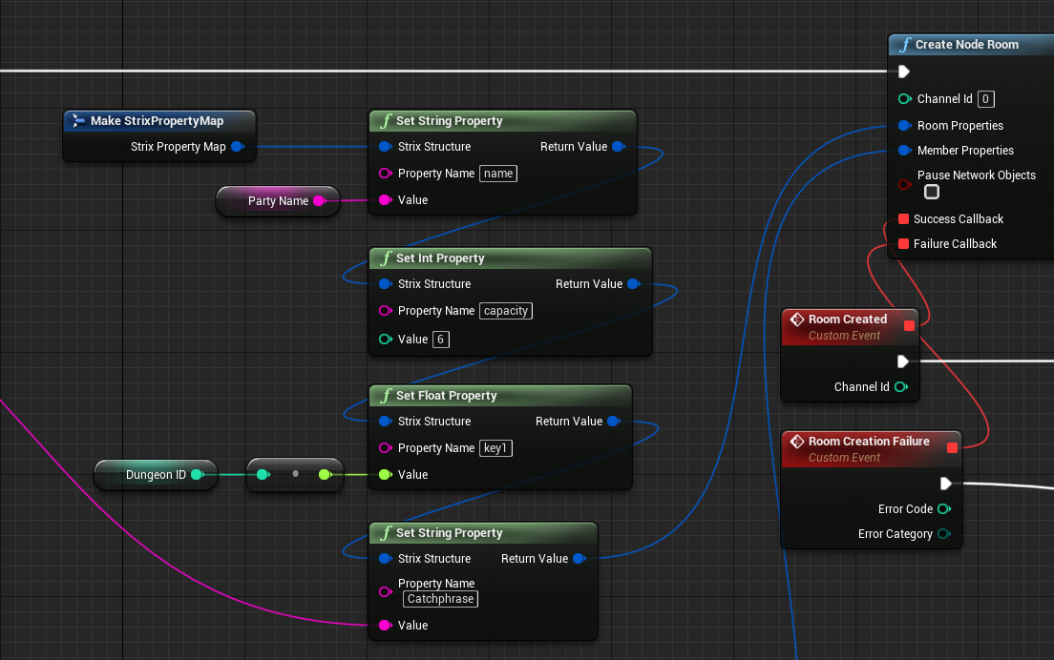Select the Make StrixPropertyMap node title
This screenshot has width=1054, height=660.
158,121
